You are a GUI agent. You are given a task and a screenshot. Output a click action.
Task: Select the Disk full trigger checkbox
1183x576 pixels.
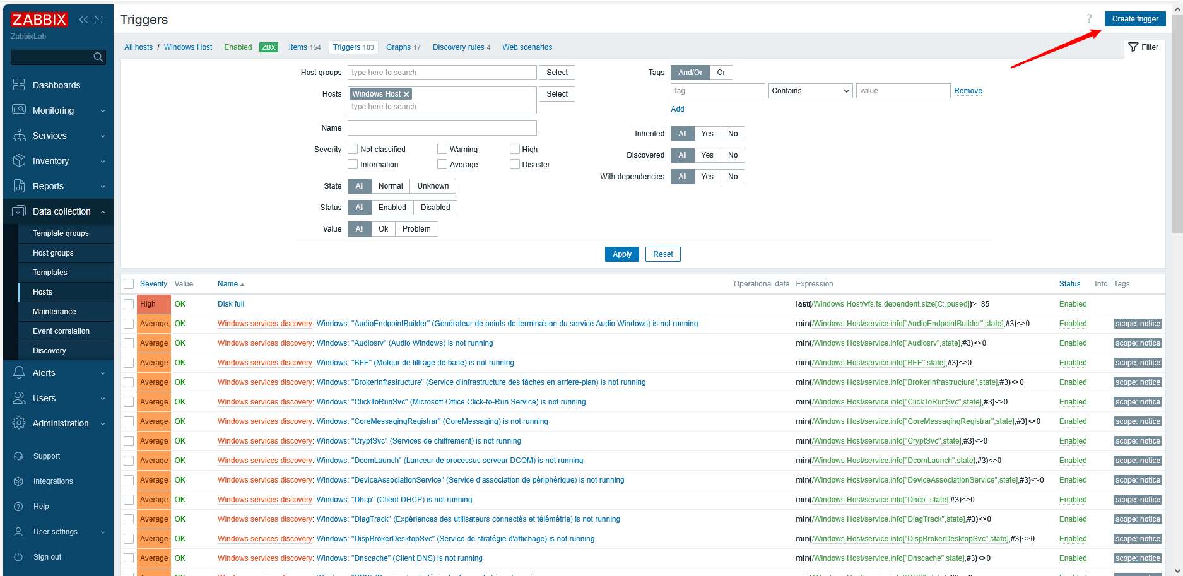point(129,304)
